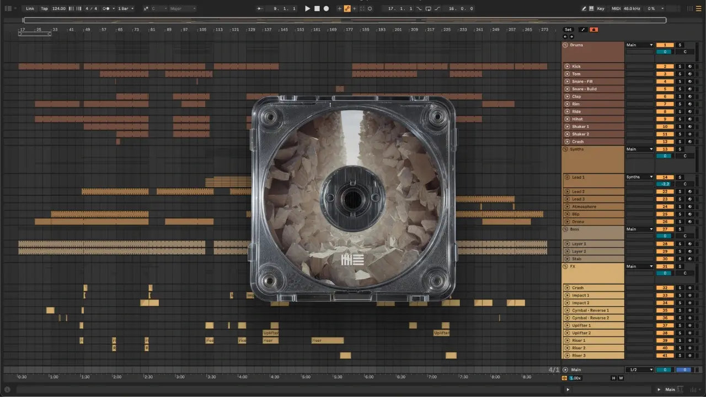Viewport: 706px width, 397px height.
Task: Unfold the Kick track with its arrow icon
Action: pos(567,67)
